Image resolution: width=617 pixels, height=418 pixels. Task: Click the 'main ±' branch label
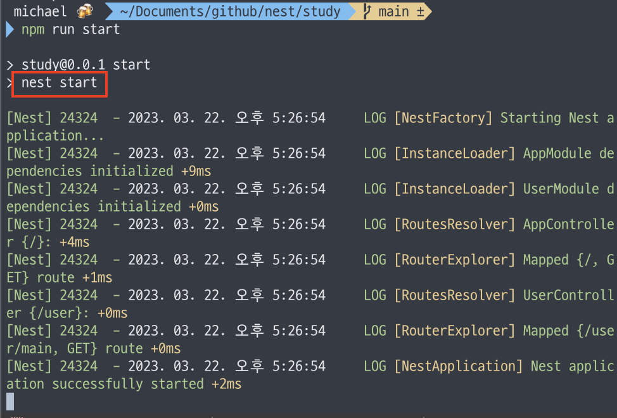[402, 12]
